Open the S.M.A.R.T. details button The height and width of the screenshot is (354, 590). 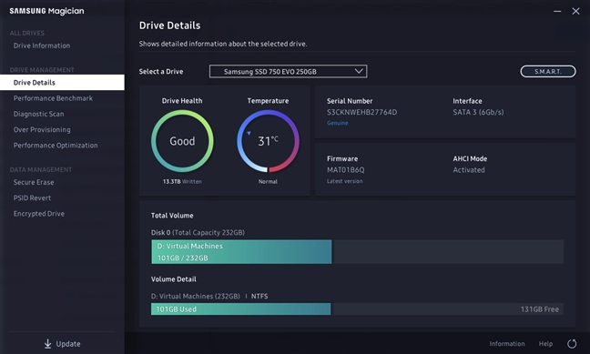pyautogui.click(x=548, y=71)
